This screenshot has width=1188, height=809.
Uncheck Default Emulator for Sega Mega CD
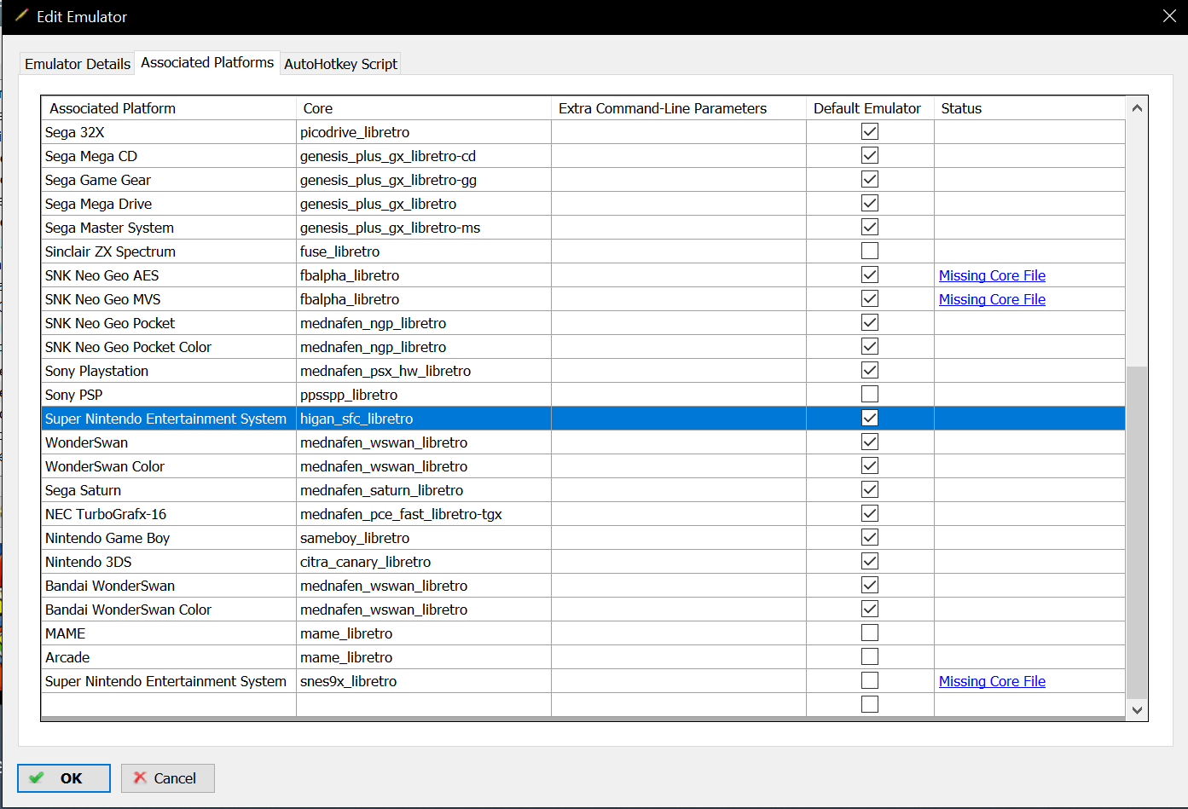[x=870, y=155]
